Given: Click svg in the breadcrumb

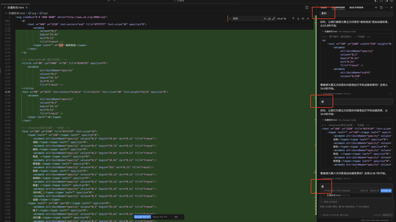Looking at the screenshot, I should [x=34, y=13].
